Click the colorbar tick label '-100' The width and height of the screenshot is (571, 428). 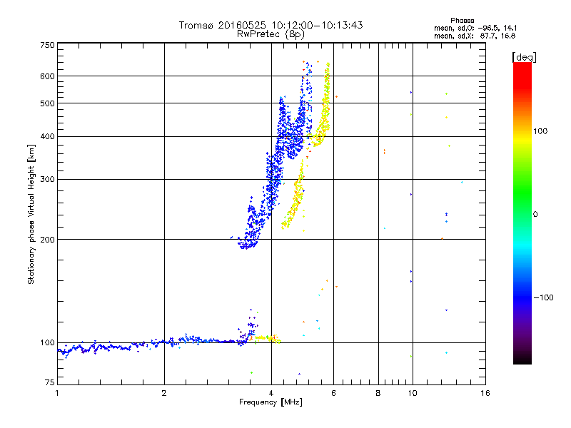coord(543,297)
